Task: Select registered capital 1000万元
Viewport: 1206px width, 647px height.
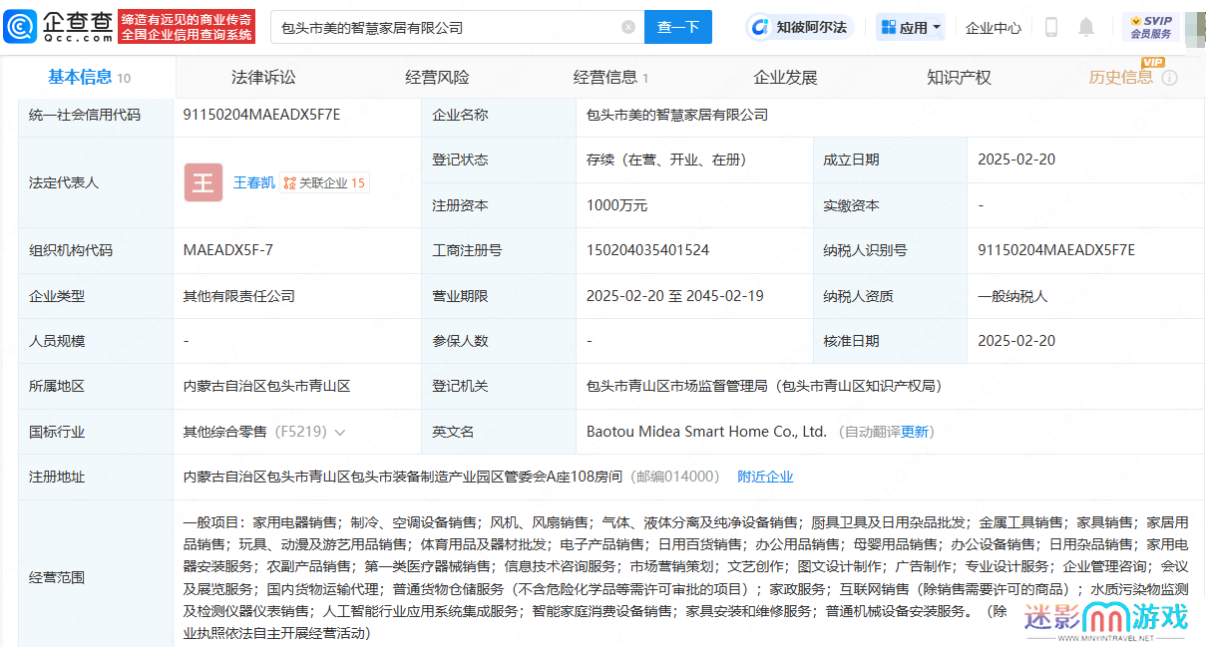Action: (x=616, y=205)
